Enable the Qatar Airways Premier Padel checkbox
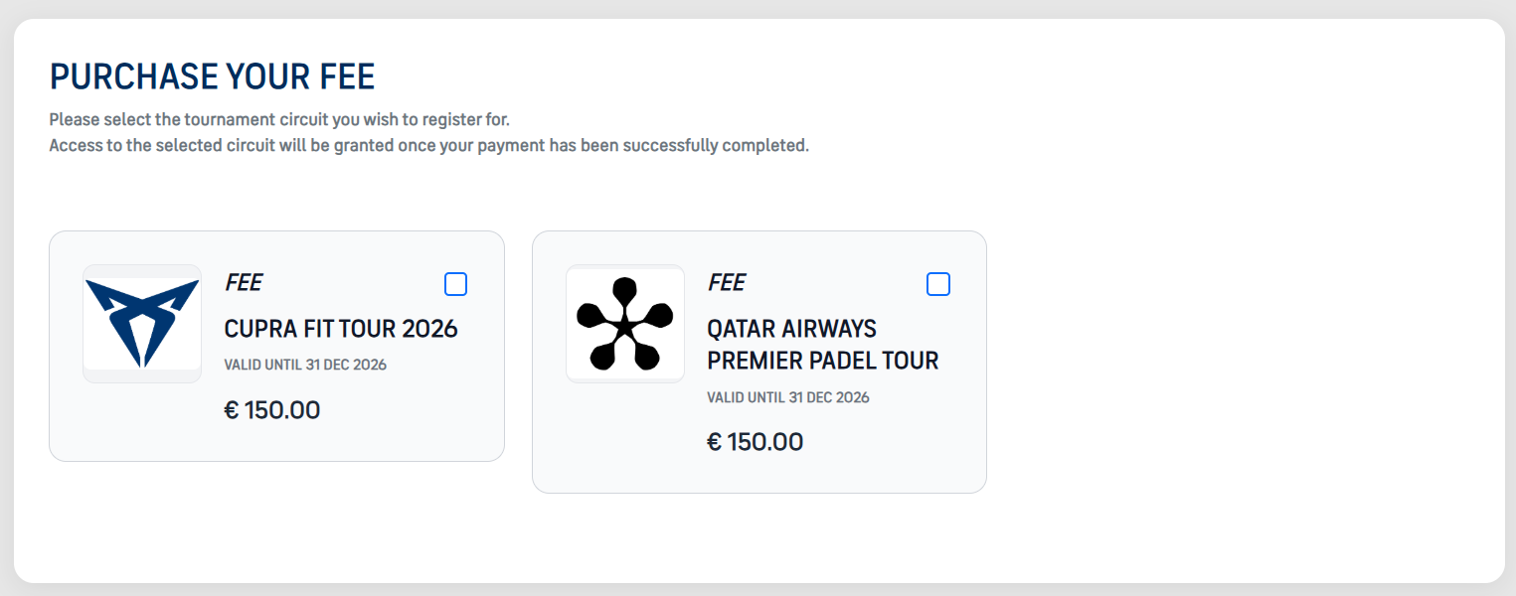Image resolution: width=1516 pixels, height=596 pixels. point(937,285)
